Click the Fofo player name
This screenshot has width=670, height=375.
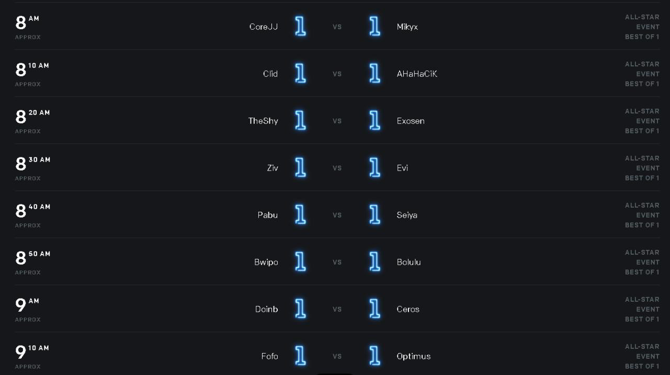tap(270, 356)
